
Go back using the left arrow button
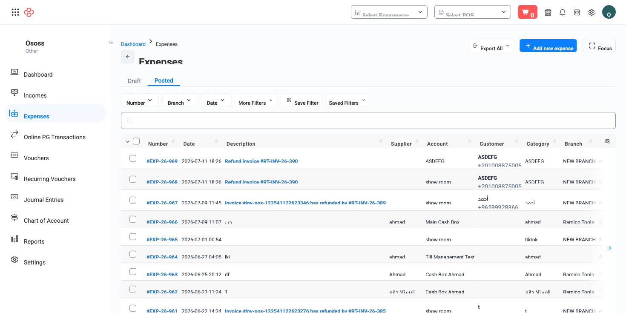click(x=128, y=57)
